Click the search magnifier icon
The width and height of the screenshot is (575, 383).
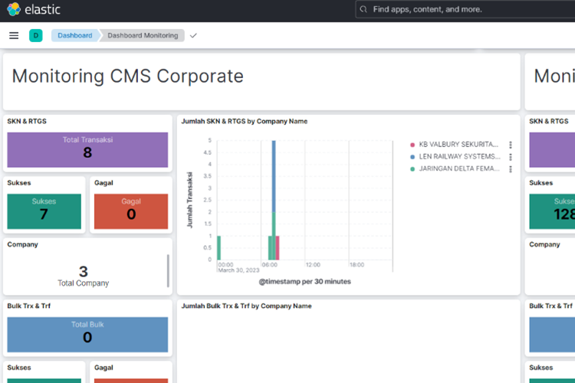(x=363, y=10)
